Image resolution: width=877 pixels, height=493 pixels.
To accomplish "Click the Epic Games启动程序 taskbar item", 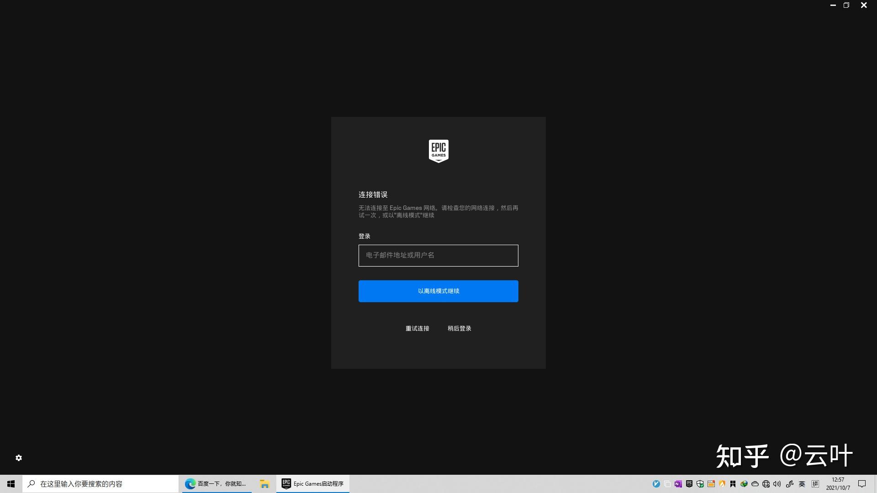I will pos(313,484).
